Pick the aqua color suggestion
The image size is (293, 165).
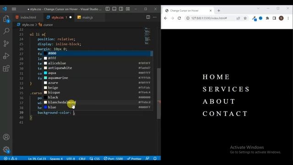pos(97,73)
